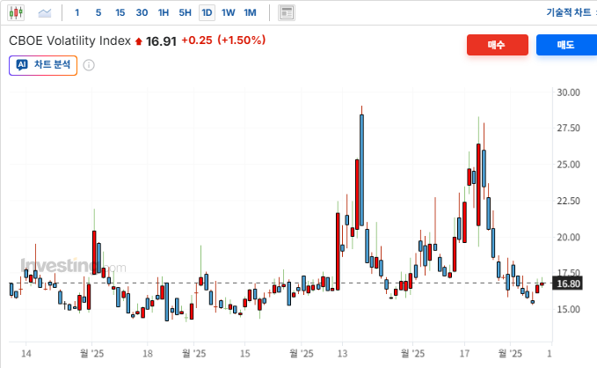Click the 14 date axis label
597x368 pixels.
click(25, 354)
